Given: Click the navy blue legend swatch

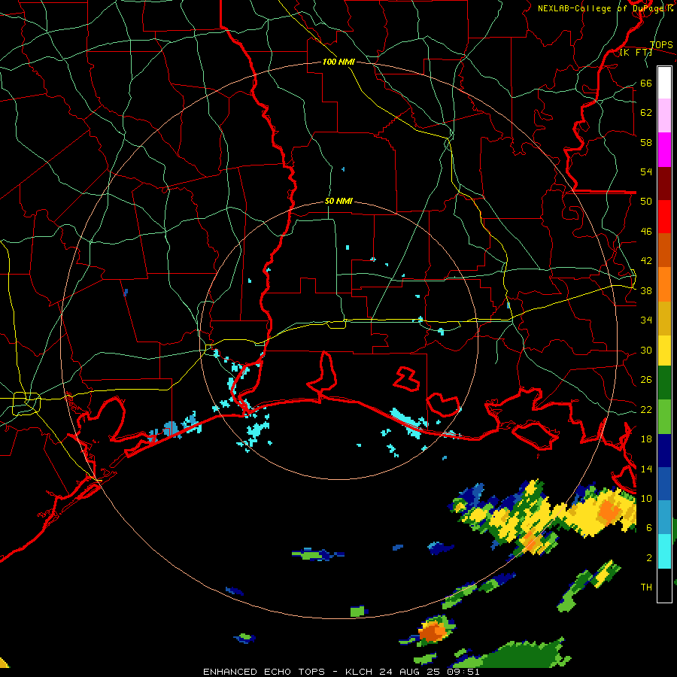Looking at the screenshot, I should point(664,451).
